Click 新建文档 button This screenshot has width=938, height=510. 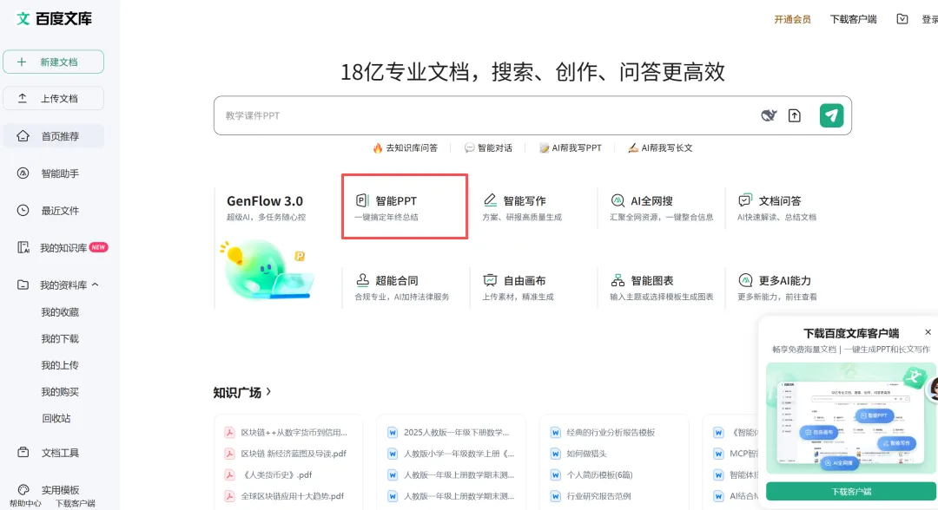click(x=53, y=62)
